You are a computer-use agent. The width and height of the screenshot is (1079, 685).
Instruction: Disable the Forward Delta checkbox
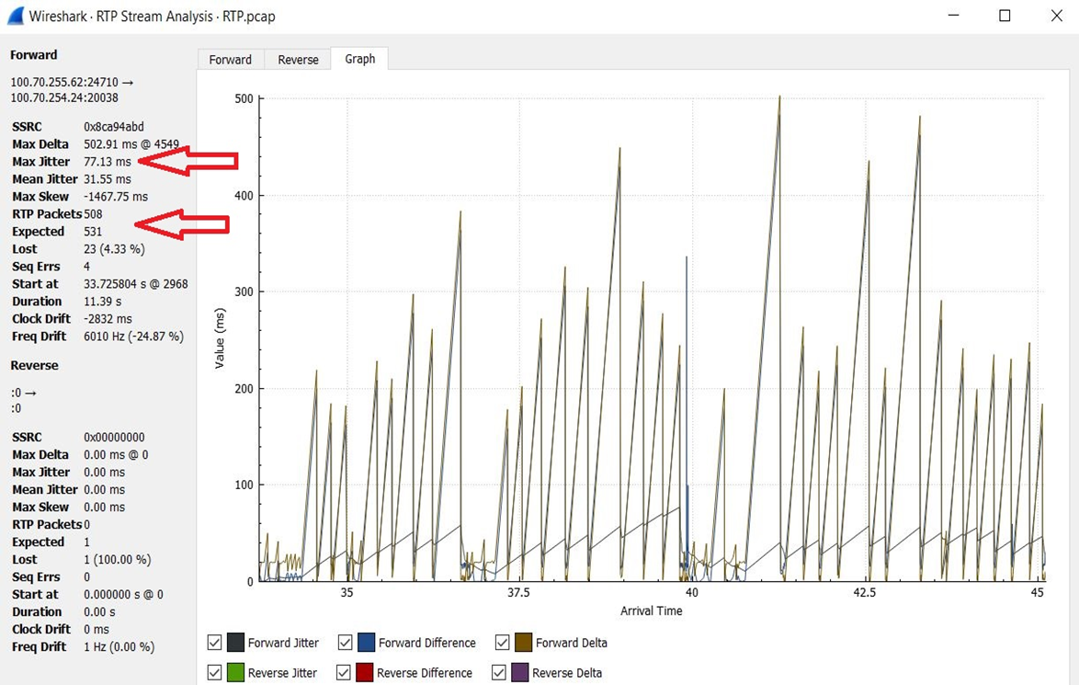502,643
